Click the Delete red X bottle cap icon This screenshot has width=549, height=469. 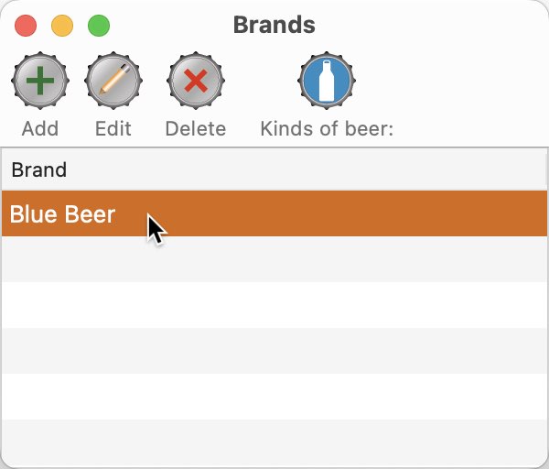(x=196, y=81)
